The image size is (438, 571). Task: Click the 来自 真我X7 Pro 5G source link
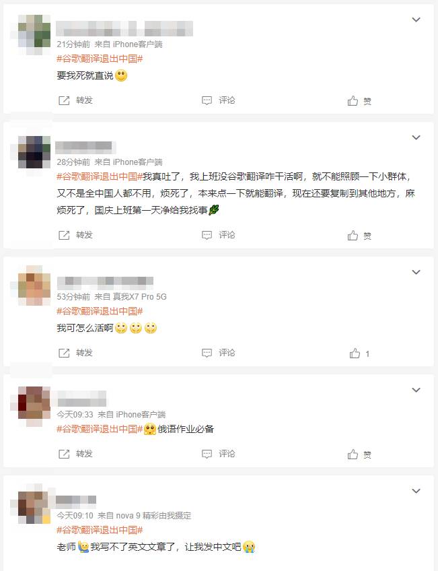[131, 297]
